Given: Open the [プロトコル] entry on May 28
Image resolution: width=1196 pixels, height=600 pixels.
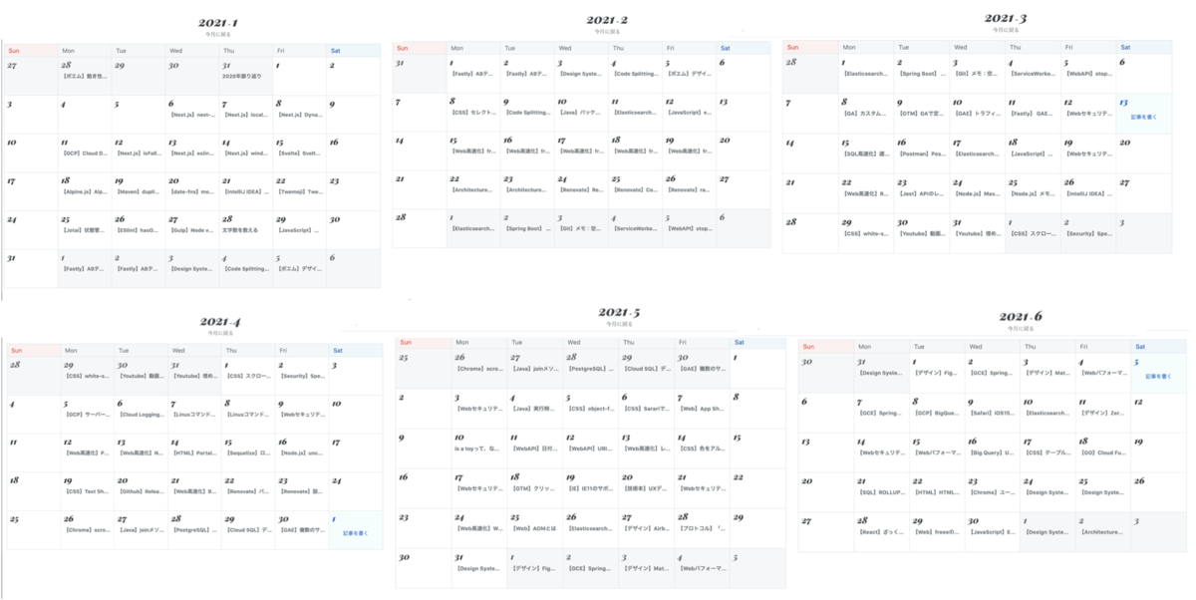Looking at the screenshot, I should (703, 528).
